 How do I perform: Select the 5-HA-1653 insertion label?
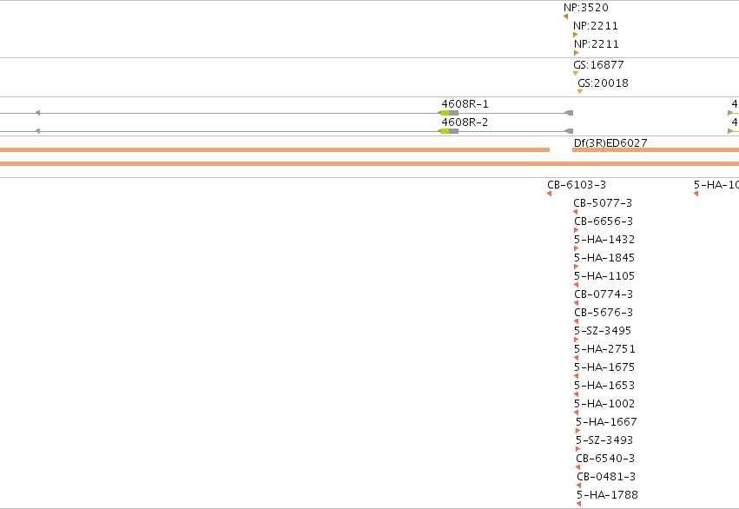604,386
